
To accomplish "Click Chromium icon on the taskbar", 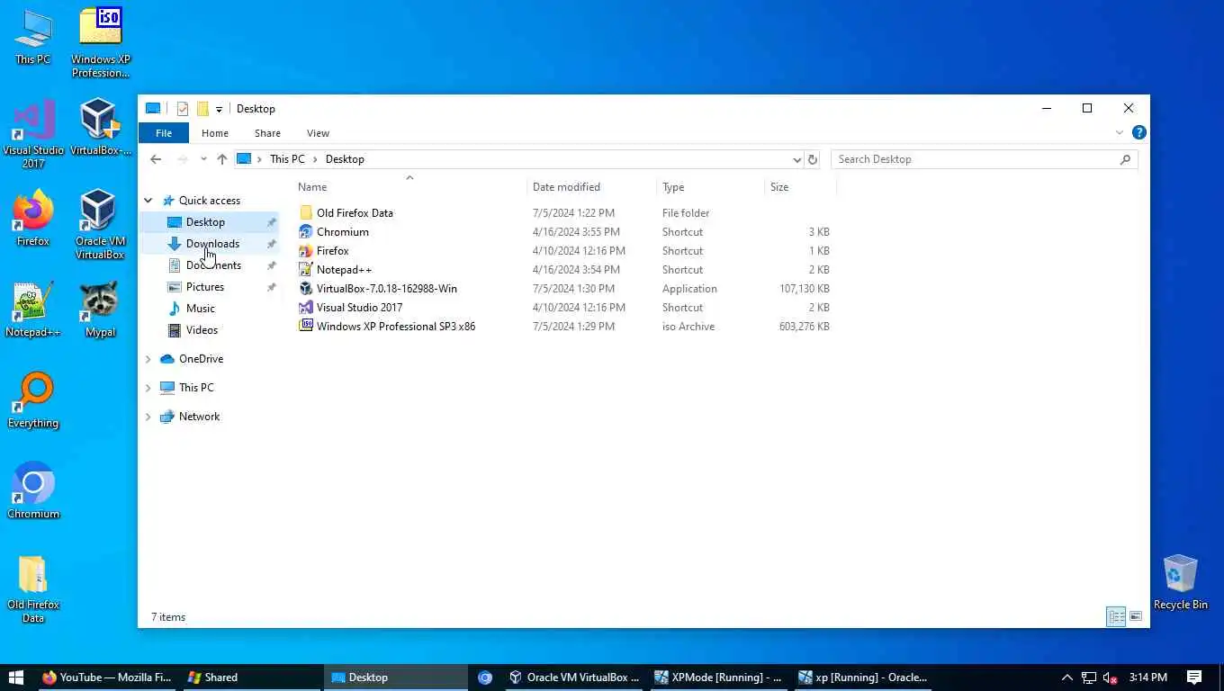I will [485, 678].
